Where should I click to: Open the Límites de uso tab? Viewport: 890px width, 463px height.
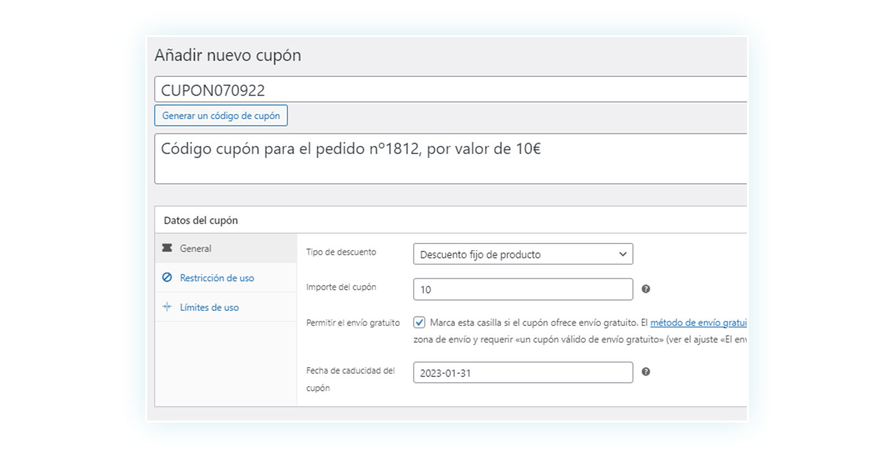[226, 308]
